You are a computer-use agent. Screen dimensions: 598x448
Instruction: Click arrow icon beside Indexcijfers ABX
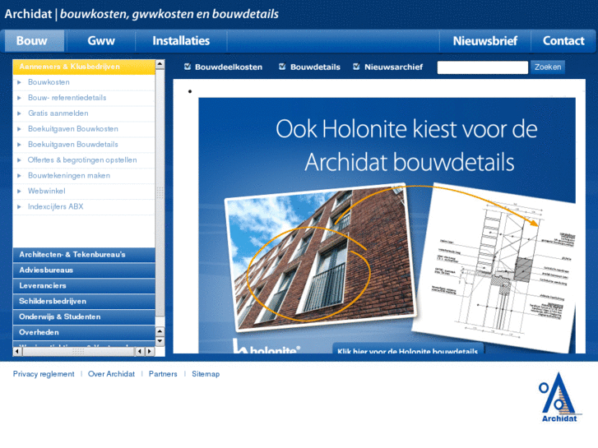click(19, 207)
